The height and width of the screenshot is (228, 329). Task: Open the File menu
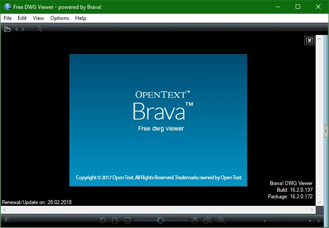click(8, 18)
